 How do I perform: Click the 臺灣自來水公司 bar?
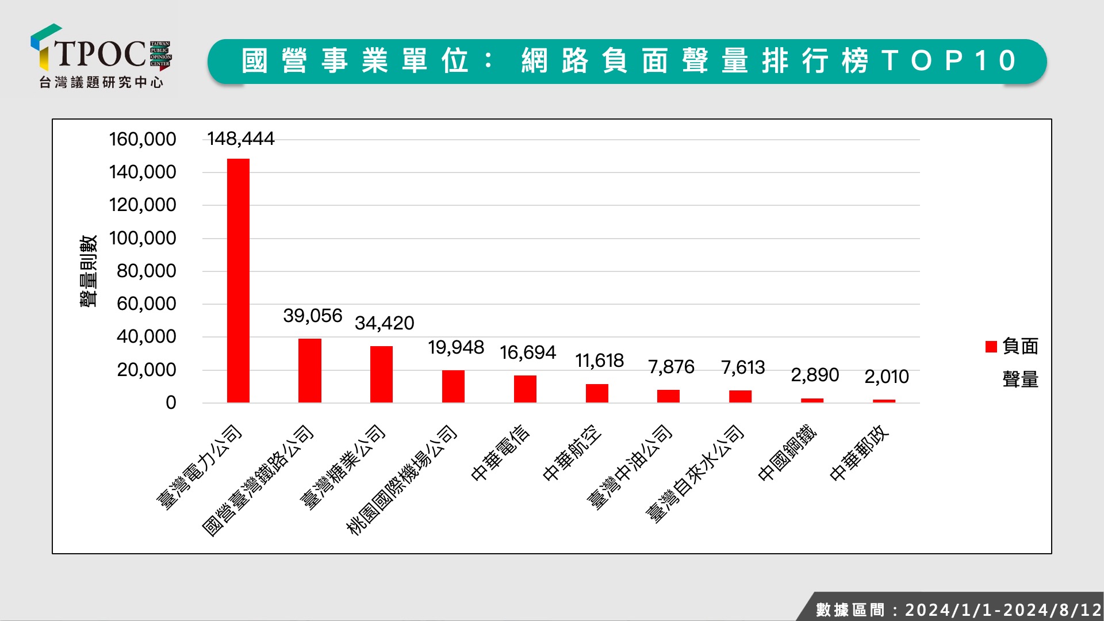pyautogui.click(x=740, y=396)
